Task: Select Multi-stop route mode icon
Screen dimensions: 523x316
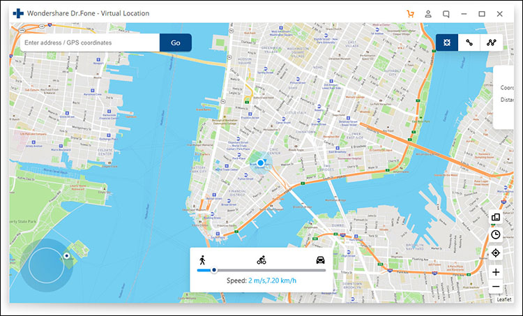Action: (x=492, y=43)
